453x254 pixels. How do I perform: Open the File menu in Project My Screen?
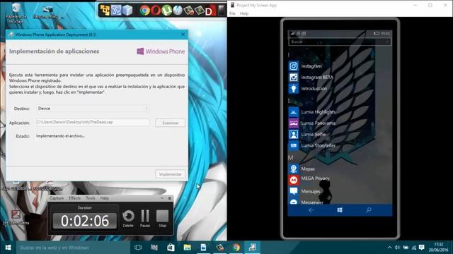(x=233, y=13)
